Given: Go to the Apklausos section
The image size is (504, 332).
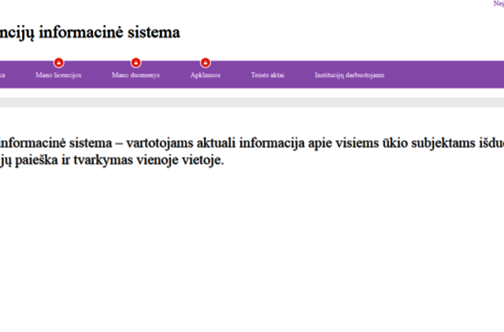Looking at the screenshot, I should (206, 76).
